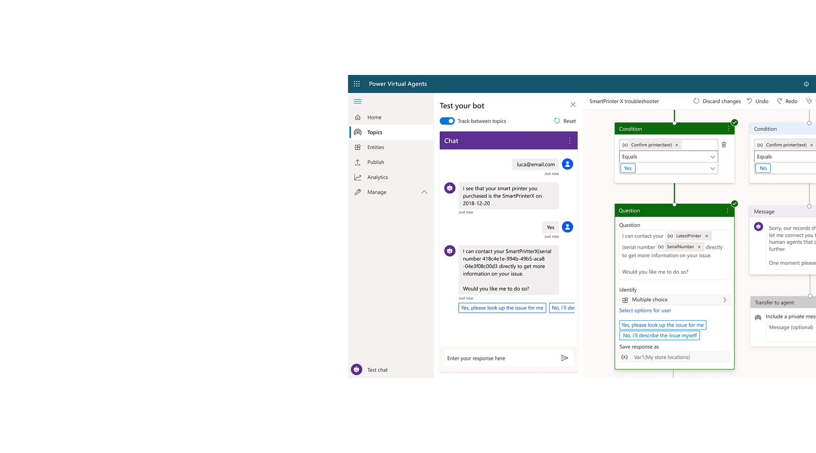This screenshot has width=816, height=453.
Task: Click the Question text editing area
Action: point(674,255)
